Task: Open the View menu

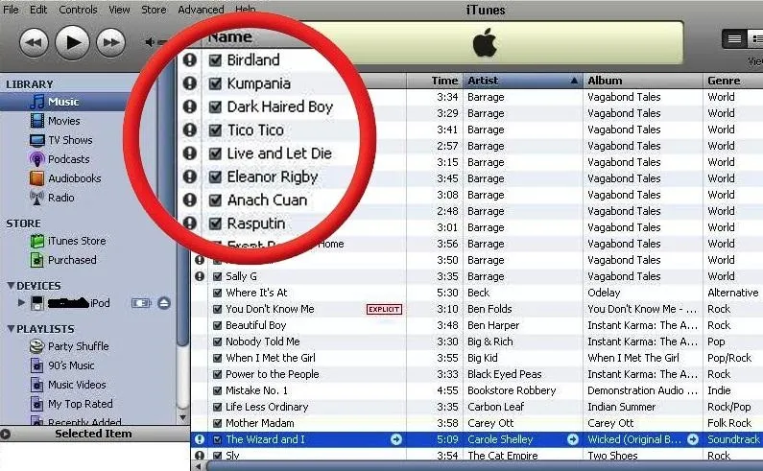Action: [119, 10]
